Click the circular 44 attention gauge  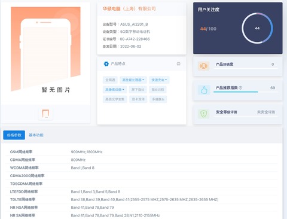click(x=257, y=28)
